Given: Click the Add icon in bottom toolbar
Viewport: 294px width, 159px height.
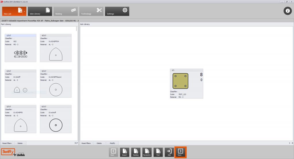Looking at the screenshot, I should 169,152.
